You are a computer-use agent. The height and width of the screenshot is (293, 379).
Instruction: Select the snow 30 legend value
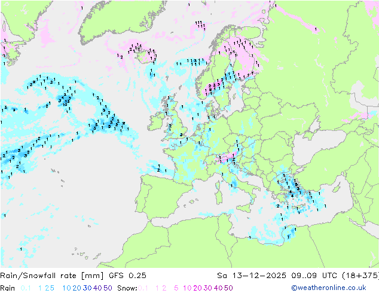click(208, 288)
